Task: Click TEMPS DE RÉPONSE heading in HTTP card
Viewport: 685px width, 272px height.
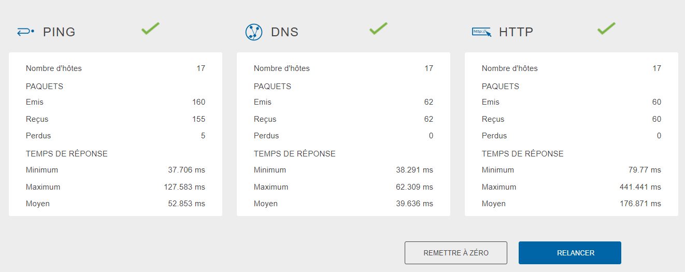Action: pyautogui.click(x=523, y=154)
